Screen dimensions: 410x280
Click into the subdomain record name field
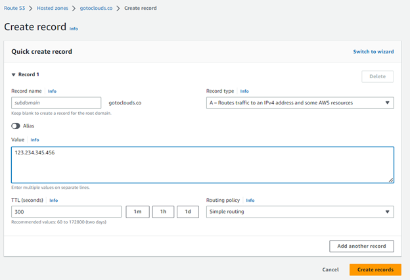[57, 103]
